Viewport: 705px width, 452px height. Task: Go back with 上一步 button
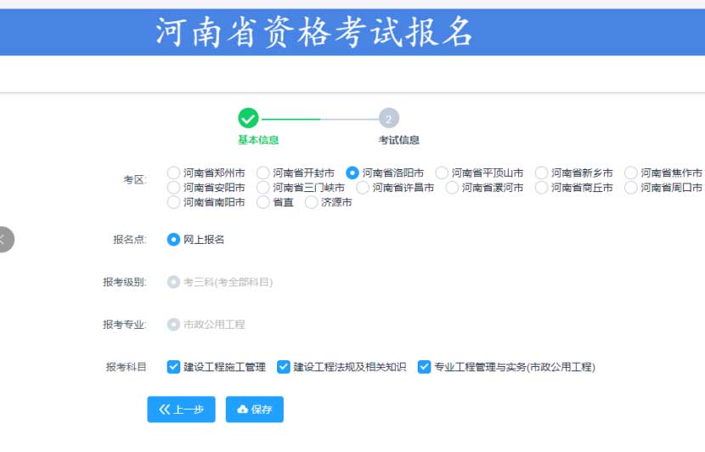181,409
